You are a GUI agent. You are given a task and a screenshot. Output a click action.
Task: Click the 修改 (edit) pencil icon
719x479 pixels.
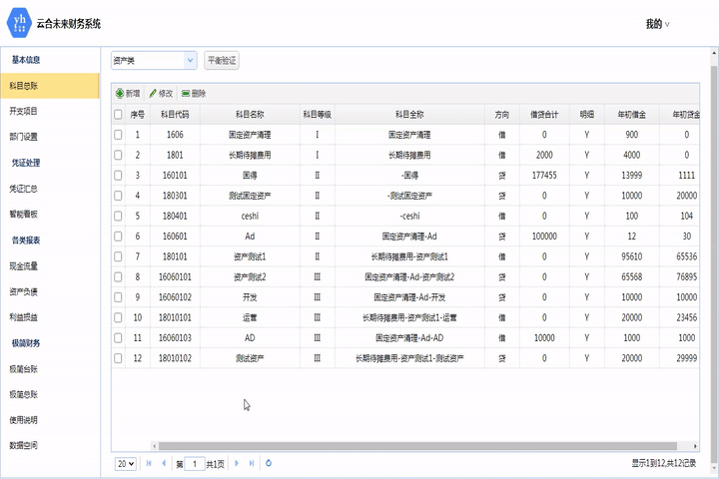tap(153, 93)
